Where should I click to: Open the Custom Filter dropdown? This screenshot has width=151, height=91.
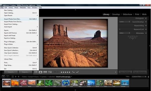pyautogui.click(x=139, y=77)
